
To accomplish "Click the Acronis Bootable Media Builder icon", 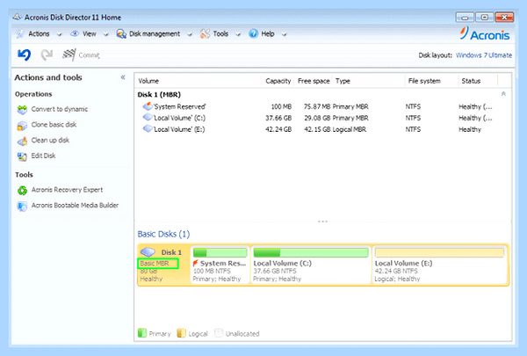I will pyautogui.click(x=22, y=206).
